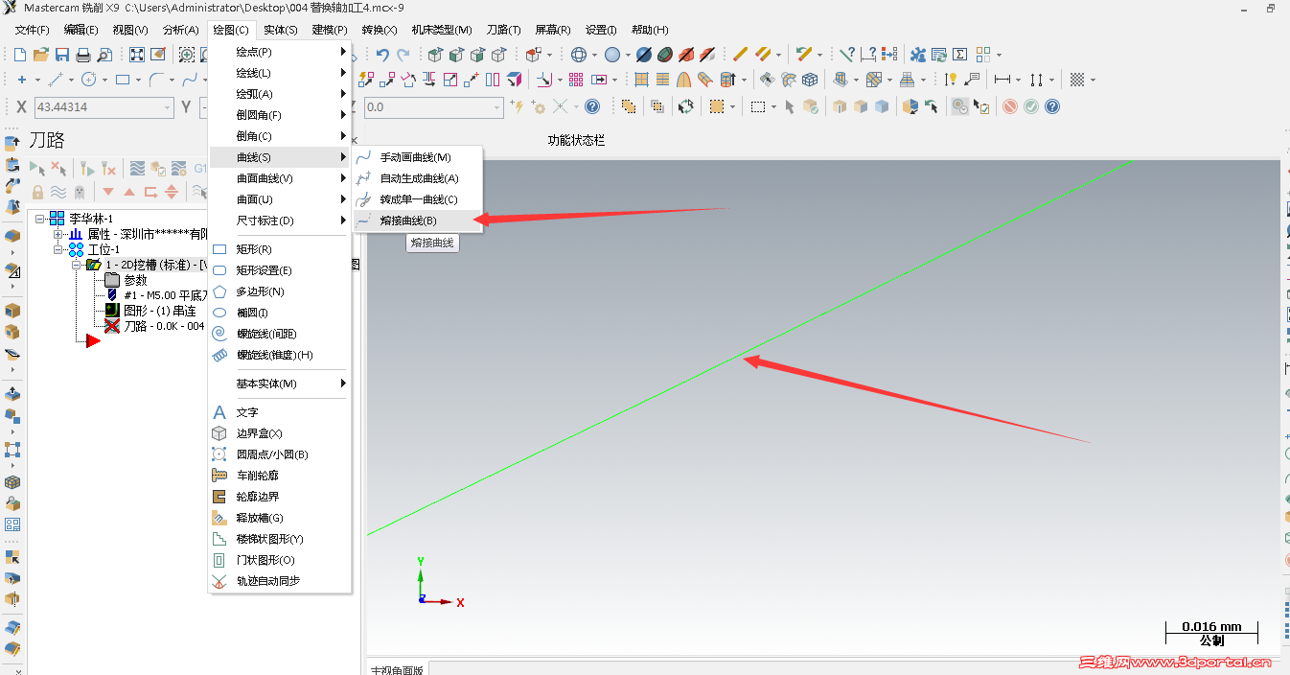Viewport: 1290px width, 675px height.
Task: Open the 设置(I) menu
Action: 601,30
